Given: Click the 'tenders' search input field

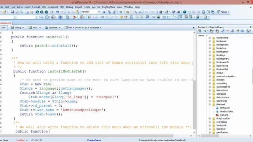Looking at the screenshot, I should tap(90, 12).
